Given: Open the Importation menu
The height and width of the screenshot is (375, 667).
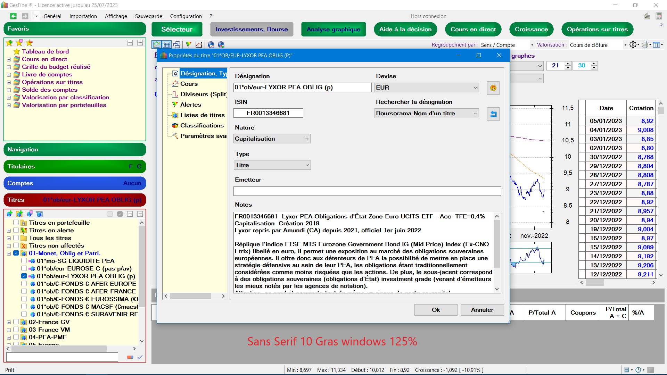Looking at the screenshot, I should point(83,16).
